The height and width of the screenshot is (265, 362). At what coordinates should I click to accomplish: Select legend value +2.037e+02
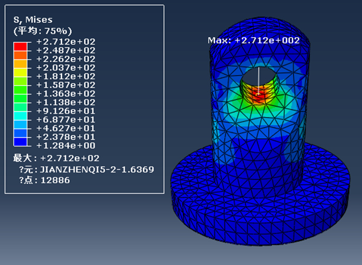click(66, 68)
